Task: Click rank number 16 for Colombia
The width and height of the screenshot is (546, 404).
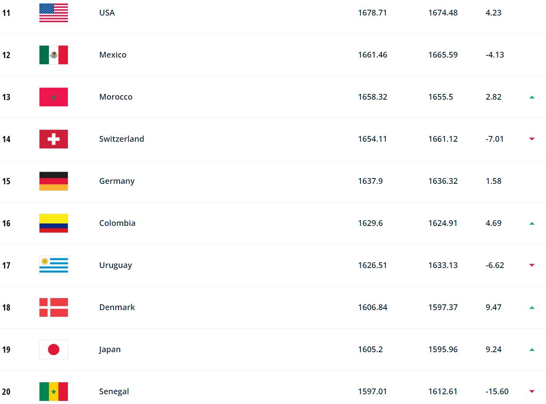Action: tap(6, 223)
